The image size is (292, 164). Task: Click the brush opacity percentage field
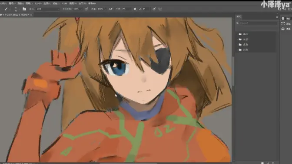[x=76, y=9]
